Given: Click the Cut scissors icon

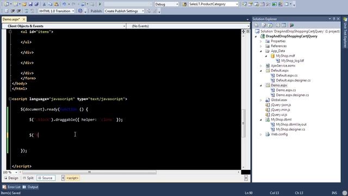Looking at the screenshot, I should [44, 4].
